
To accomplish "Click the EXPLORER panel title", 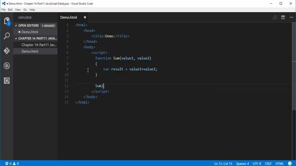I will (25, 18).
